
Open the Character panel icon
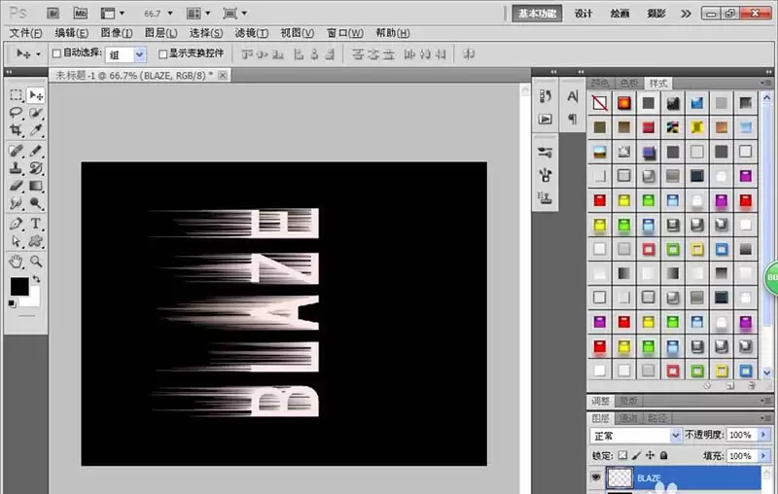click(573, 96)
